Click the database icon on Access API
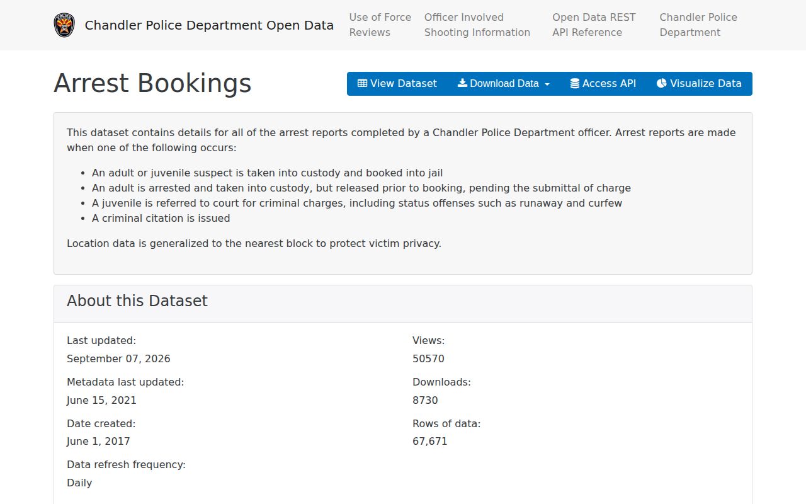The width and height of the screenshot is (806, 504). (x=575, y=83)
